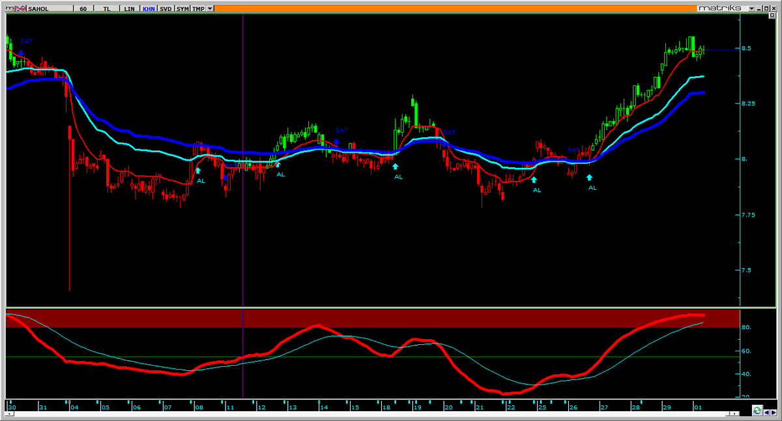Click the purple vertical cursor line
This screenshot has height=421, width=782.
[x=242, y=159]
